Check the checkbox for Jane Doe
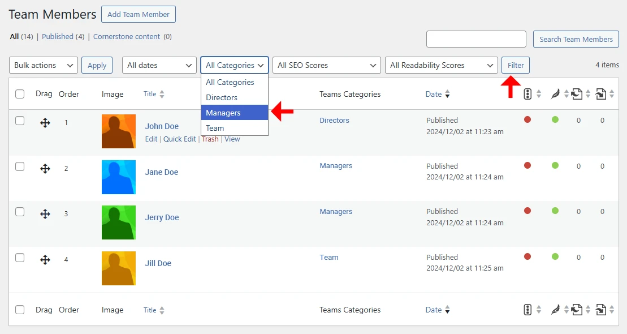 pyautogui.click(x=20, y=166)
